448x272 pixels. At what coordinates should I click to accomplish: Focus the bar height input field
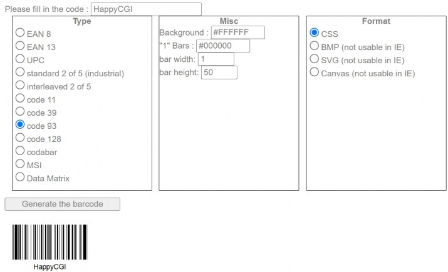pos(219,73)
